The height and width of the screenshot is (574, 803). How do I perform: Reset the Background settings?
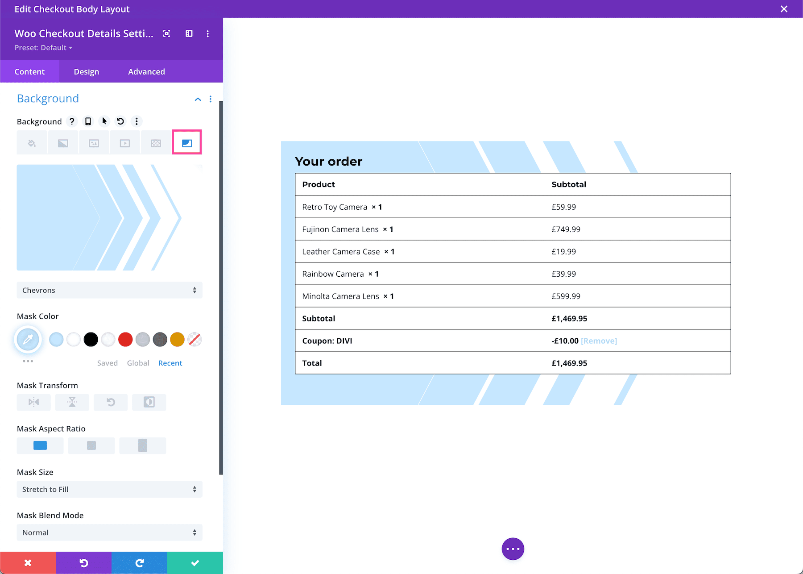pyautogui.click(x=120, y=121)
